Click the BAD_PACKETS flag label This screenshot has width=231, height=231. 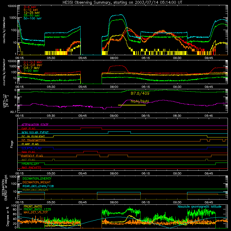[31, 167]
